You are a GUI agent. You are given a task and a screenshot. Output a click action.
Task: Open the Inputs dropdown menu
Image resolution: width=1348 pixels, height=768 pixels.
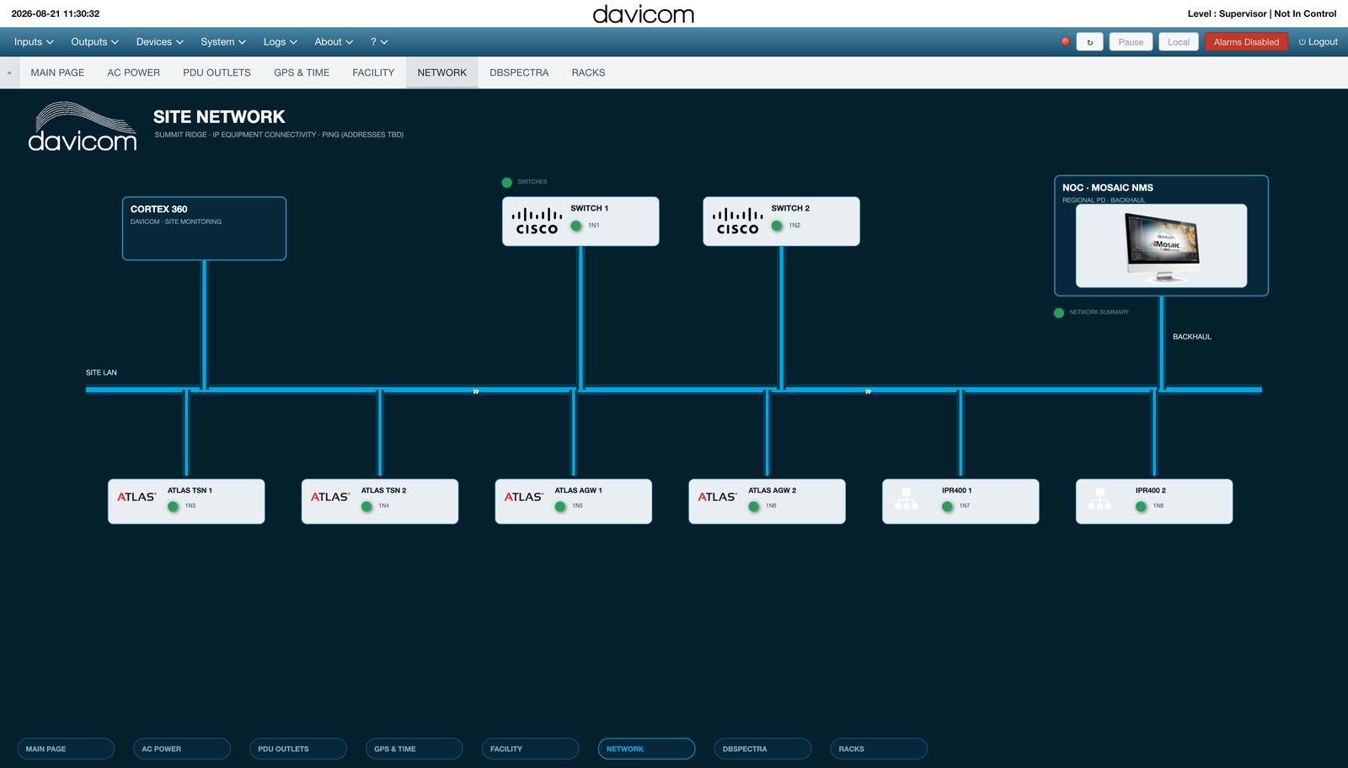pos(34,42)
